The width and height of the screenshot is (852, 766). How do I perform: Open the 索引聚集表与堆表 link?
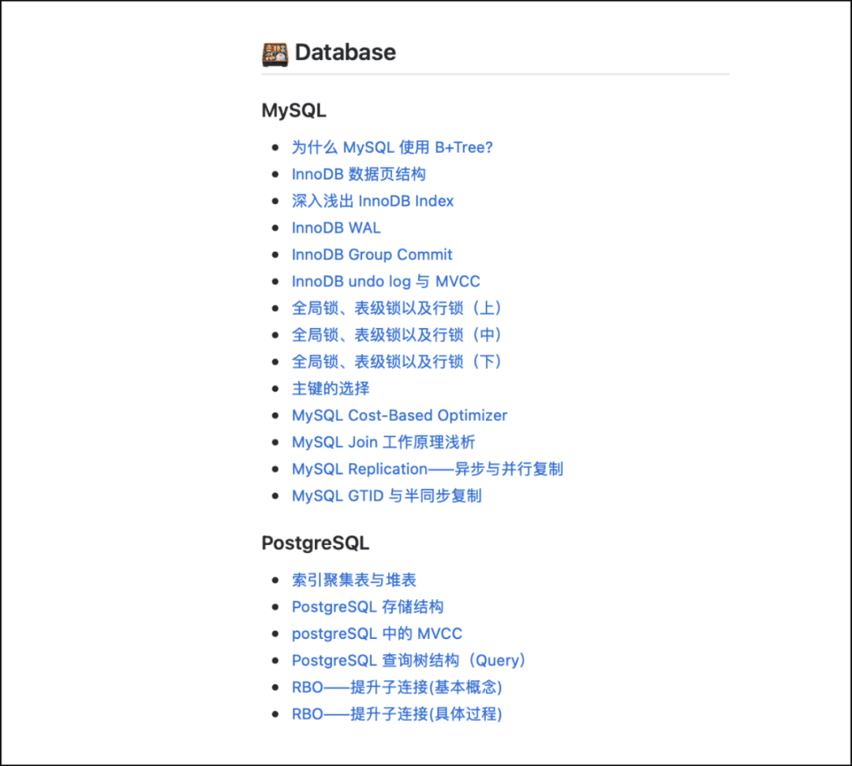pos(353,580)
